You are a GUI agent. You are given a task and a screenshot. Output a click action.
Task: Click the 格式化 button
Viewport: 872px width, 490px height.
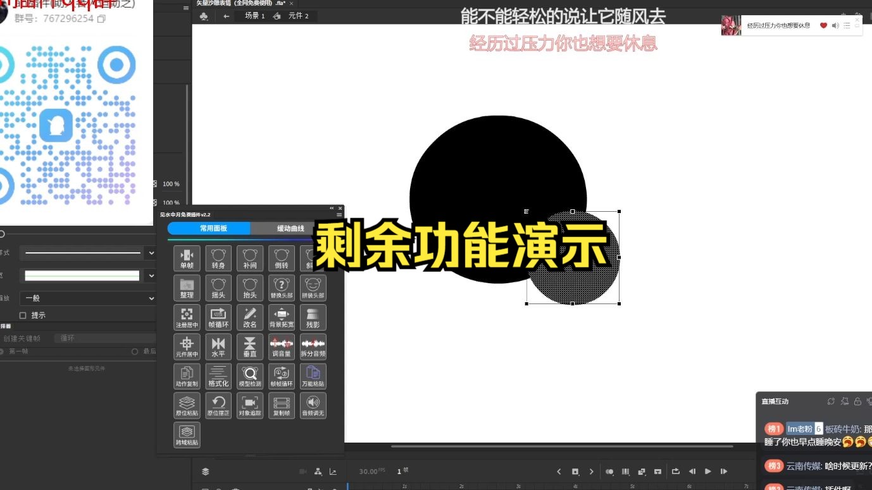(x=218, y=376)
